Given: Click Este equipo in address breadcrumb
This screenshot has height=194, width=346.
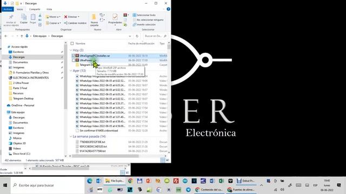Looking at the screenshot, I should [x=39, y=36].
